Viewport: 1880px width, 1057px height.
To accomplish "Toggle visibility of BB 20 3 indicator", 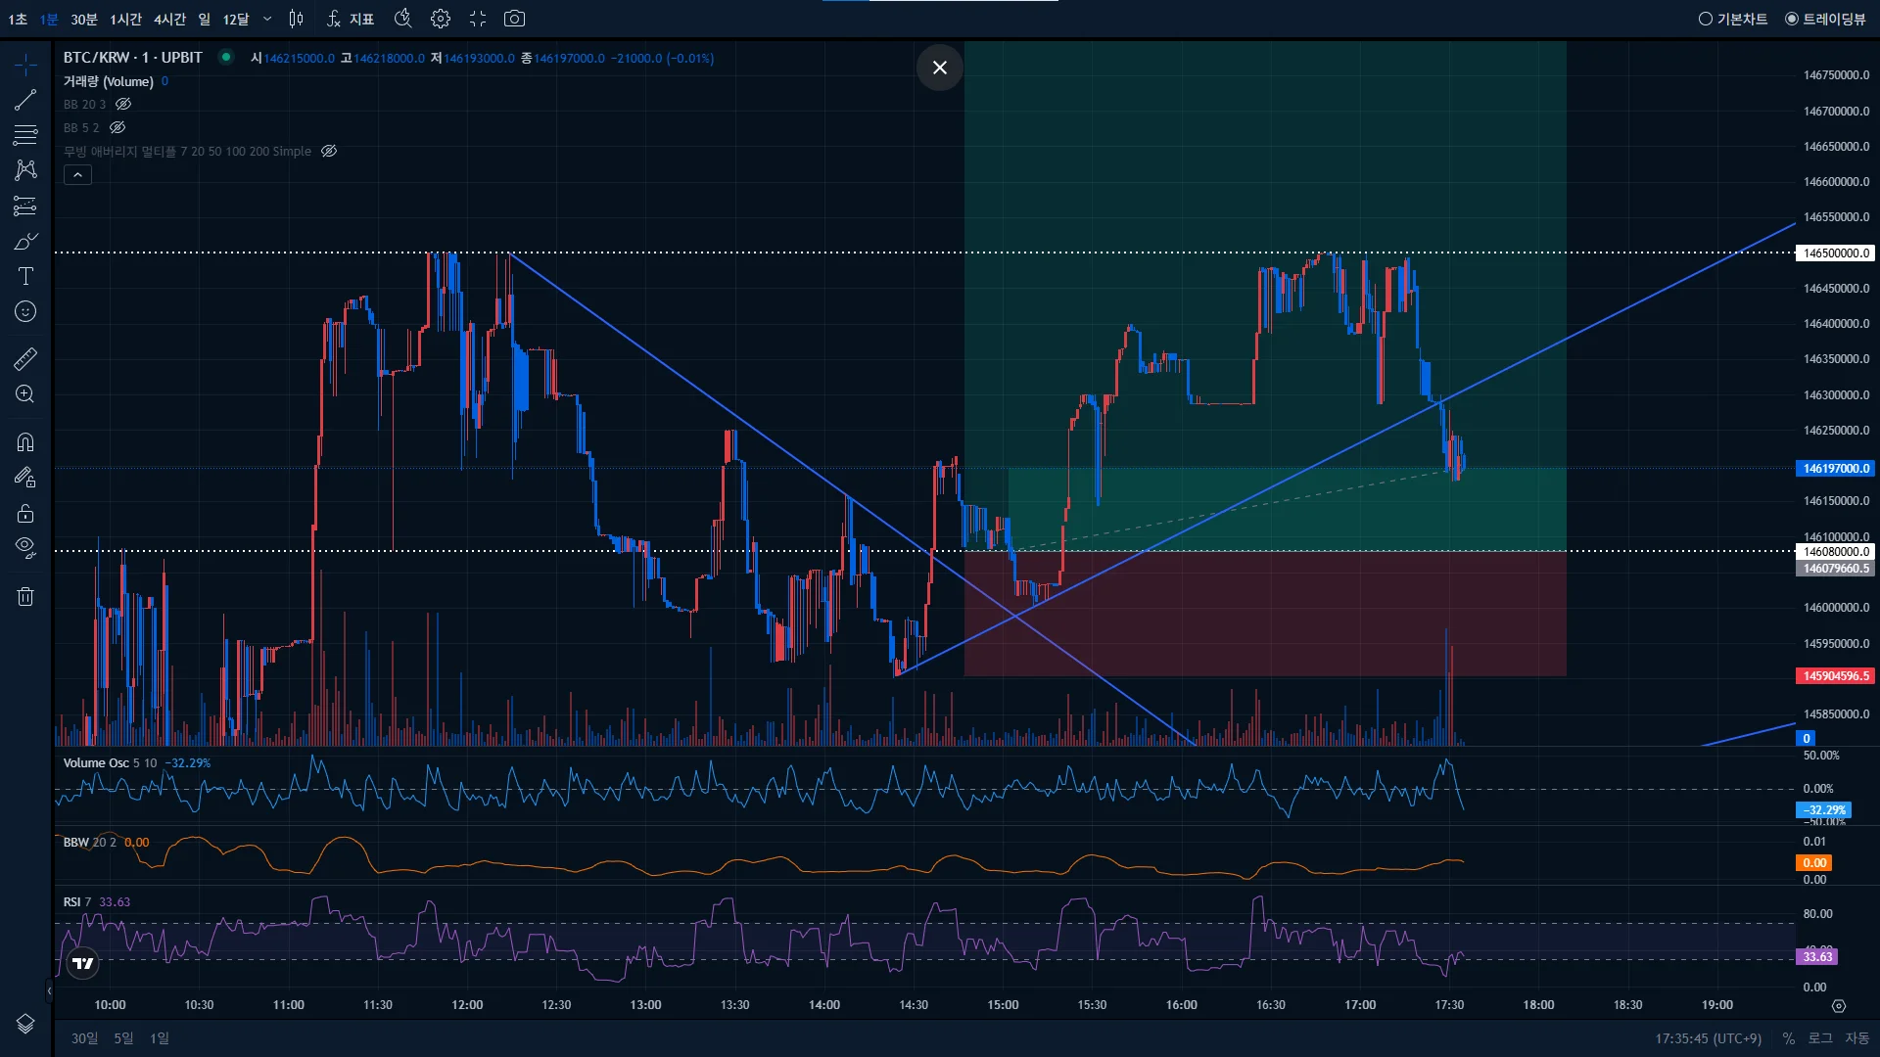I will [x=123, y=104].
